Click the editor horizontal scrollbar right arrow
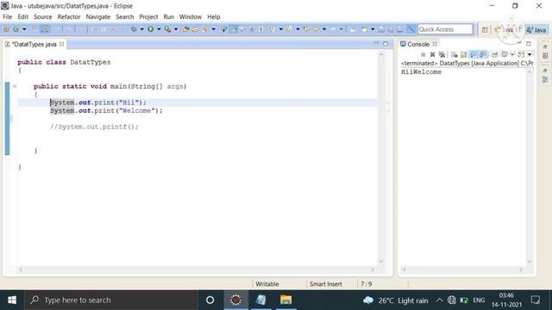This screenshot has width=552, height=310. [373, 270]
